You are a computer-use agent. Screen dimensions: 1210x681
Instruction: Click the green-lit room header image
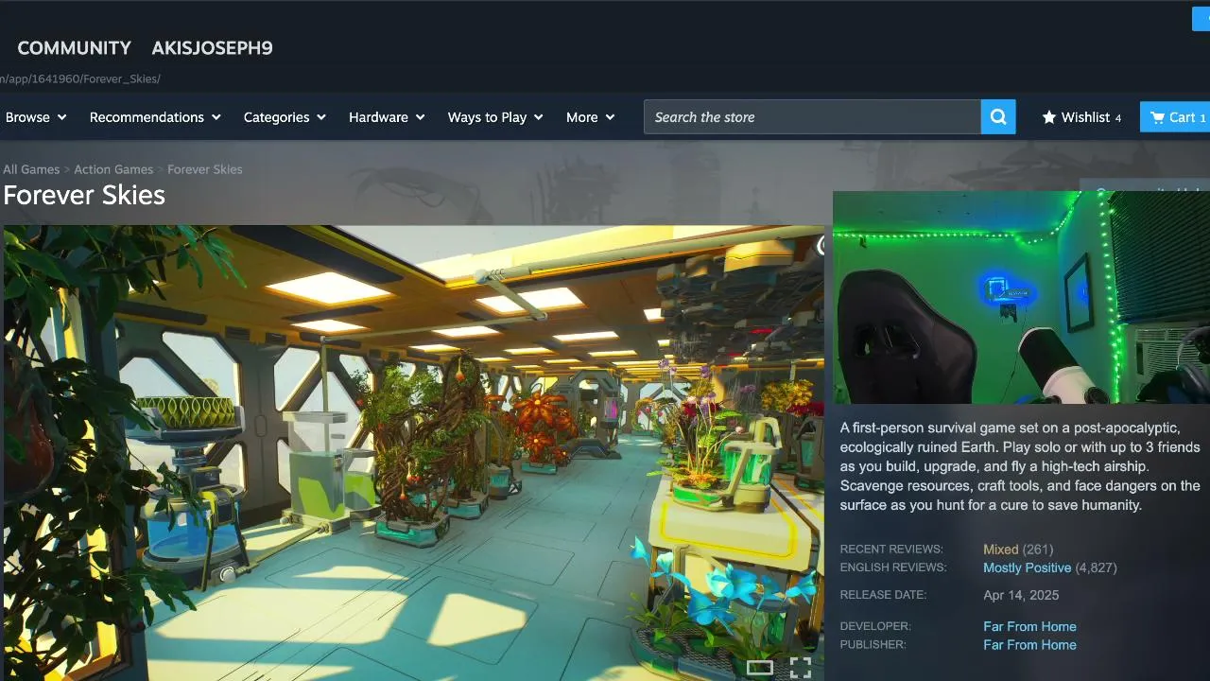(1021, 297)
